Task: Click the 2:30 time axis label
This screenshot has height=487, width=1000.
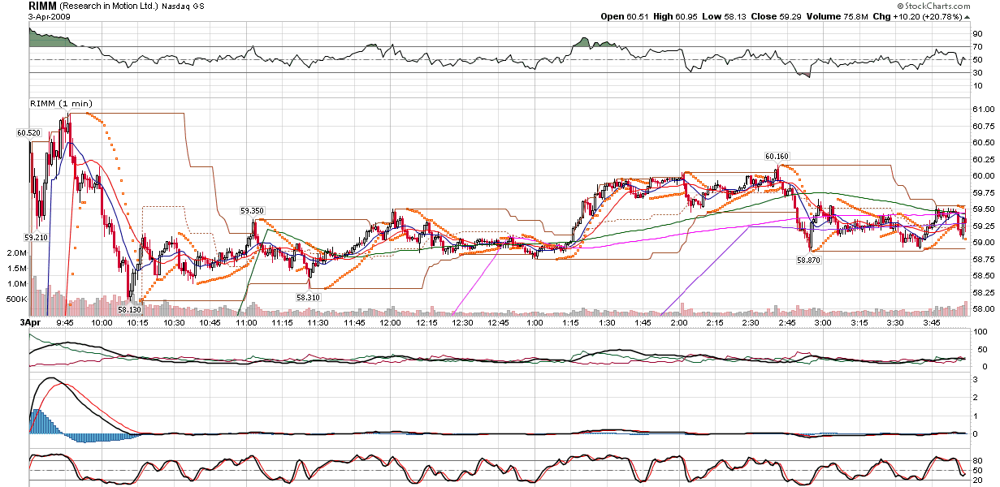Action: (751, 322)
